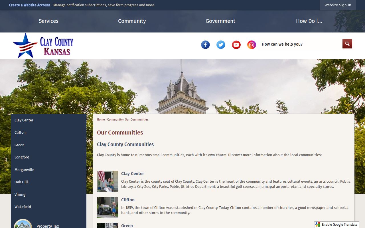Select Morganville in the sidebar
This screenshot has width=365, height=228.
click(48, 170)
